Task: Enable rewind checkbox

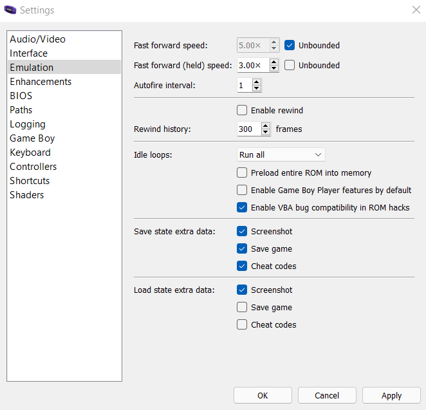Action: point(242,110)
